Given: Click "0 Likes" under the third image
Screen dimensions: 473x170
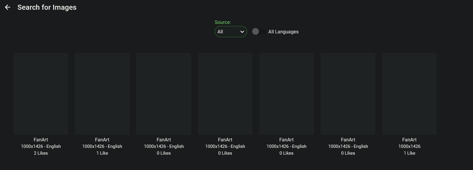Looking at the screenshot, I should coord(164,153).
